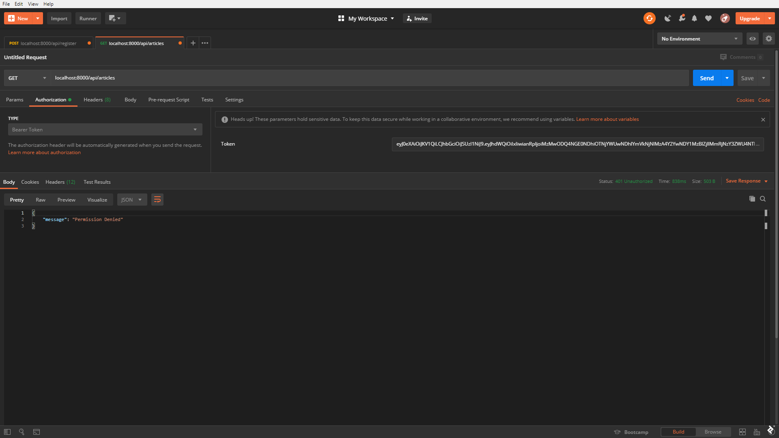Image resolution: width=779 pixels, height=438 pixels.
Task: Open workspace settings via the gear icon
Action: click(x=769, y=39)
